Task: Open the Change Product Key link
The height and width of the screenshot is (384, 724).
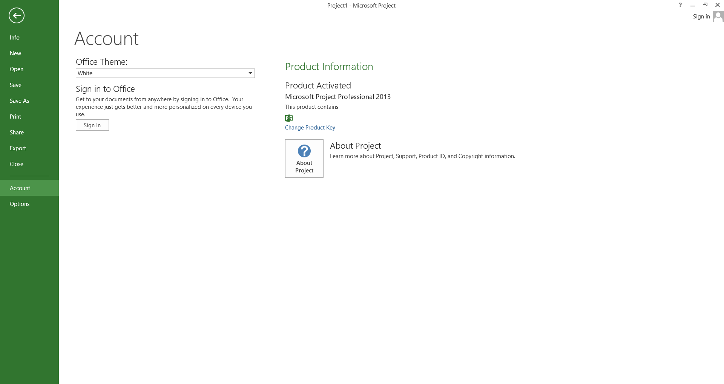Action: [x=310, y=128]
